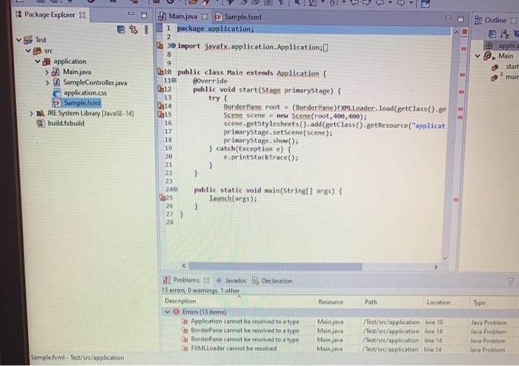Click the Problems view filter icon

point(511,282)
